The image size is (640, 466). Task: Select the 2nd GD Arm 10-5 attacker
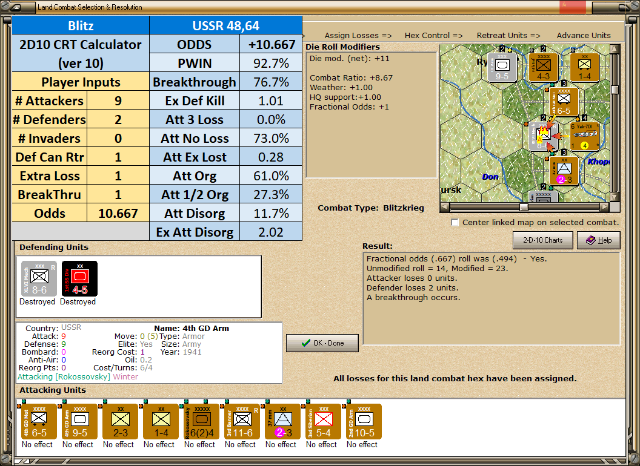tap(364, 421)
